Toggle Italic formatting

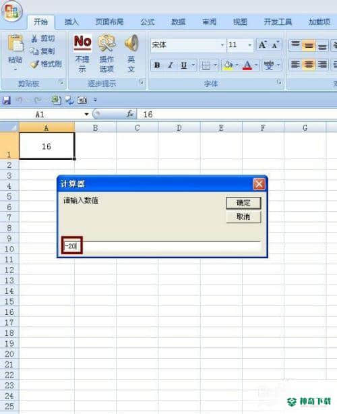[171, 65]
